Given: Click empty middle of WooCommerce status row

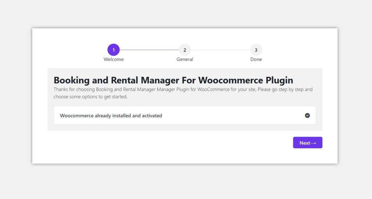Looking at the screenshot, I should (232, 116).
